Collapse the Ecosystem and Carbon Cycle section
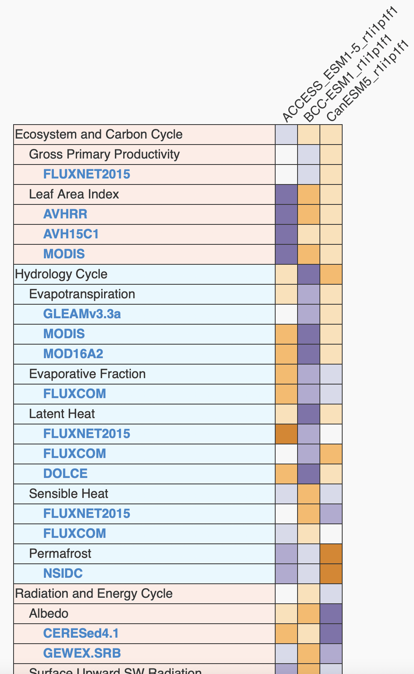Screen dimensions: 414x674 click(99, 134)
